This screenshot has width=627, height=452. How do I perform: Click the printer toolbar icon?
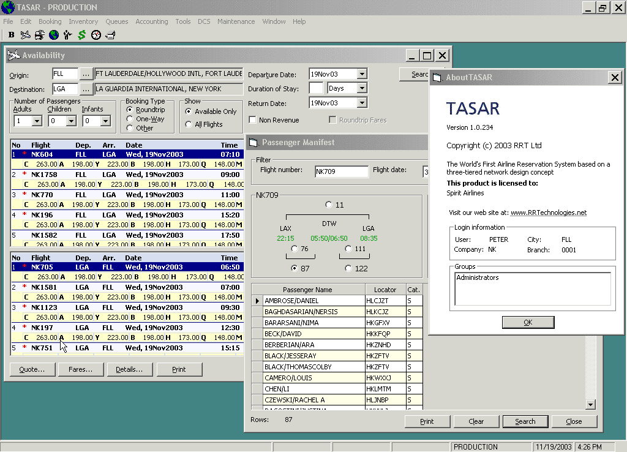pyautogui.click(x=110, y=35)
